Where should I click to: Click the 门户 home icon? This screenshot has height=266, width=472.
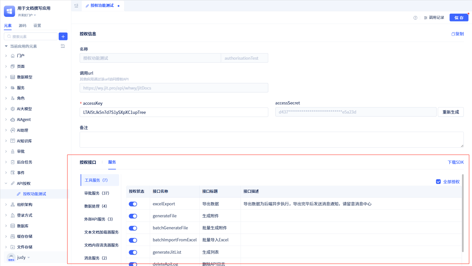coord(13,56)
